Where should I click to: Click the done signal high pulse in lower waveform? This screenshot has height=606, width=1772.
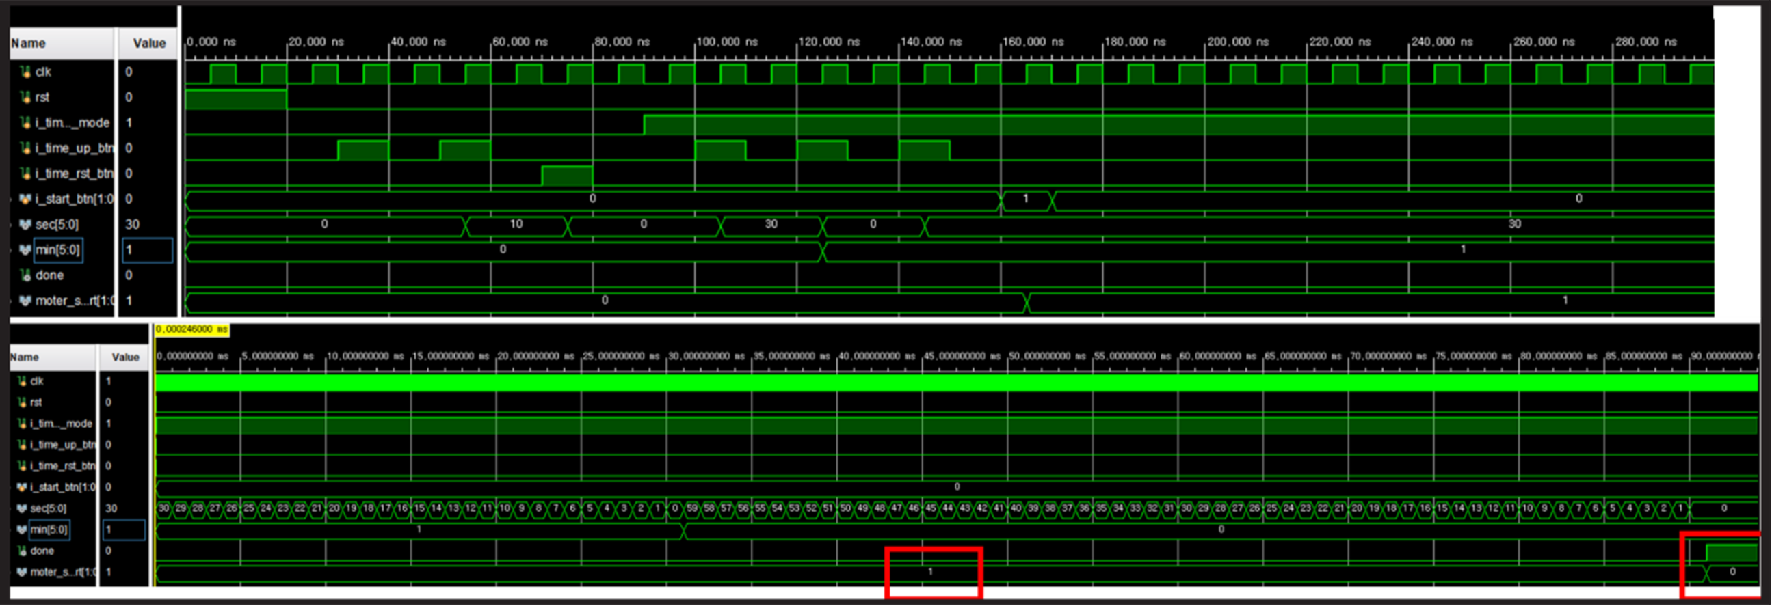(x=1731, y=553)
